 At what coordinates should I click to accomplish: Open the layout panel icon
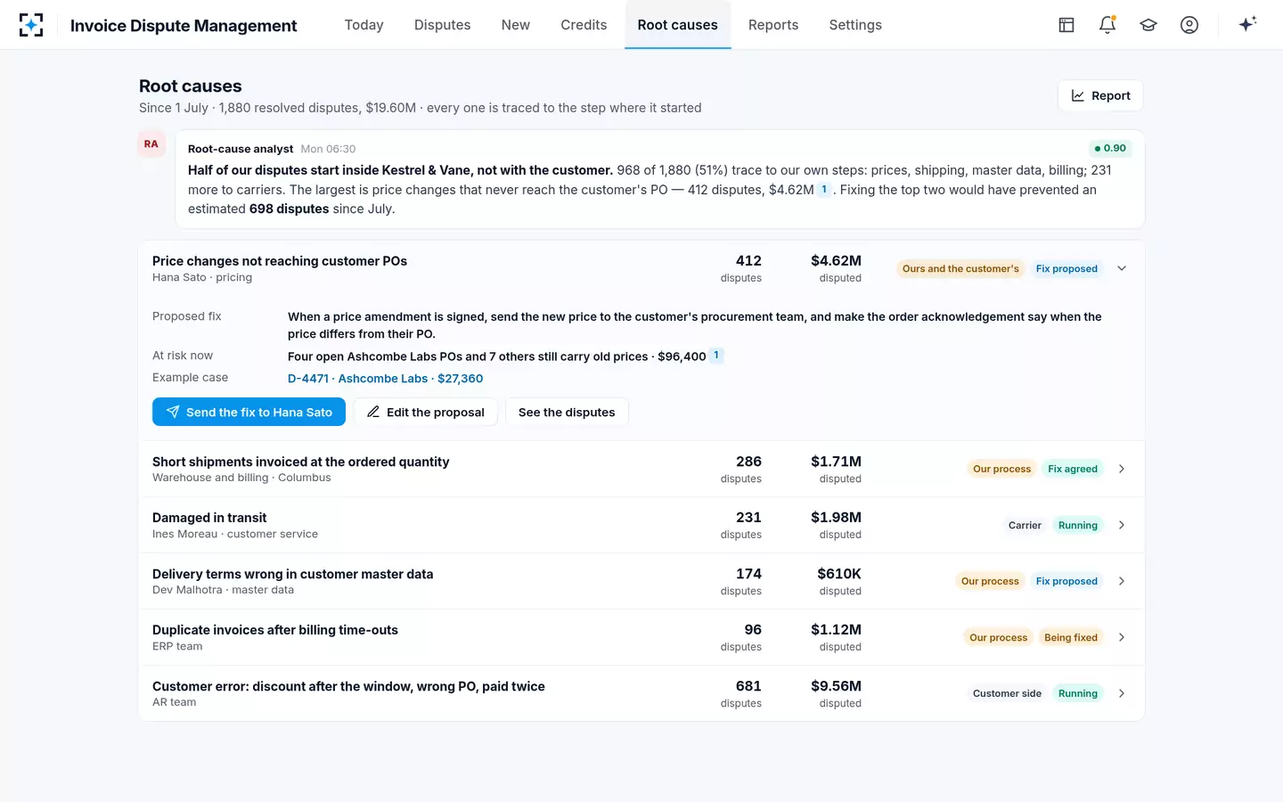[x=1066, y=25]
